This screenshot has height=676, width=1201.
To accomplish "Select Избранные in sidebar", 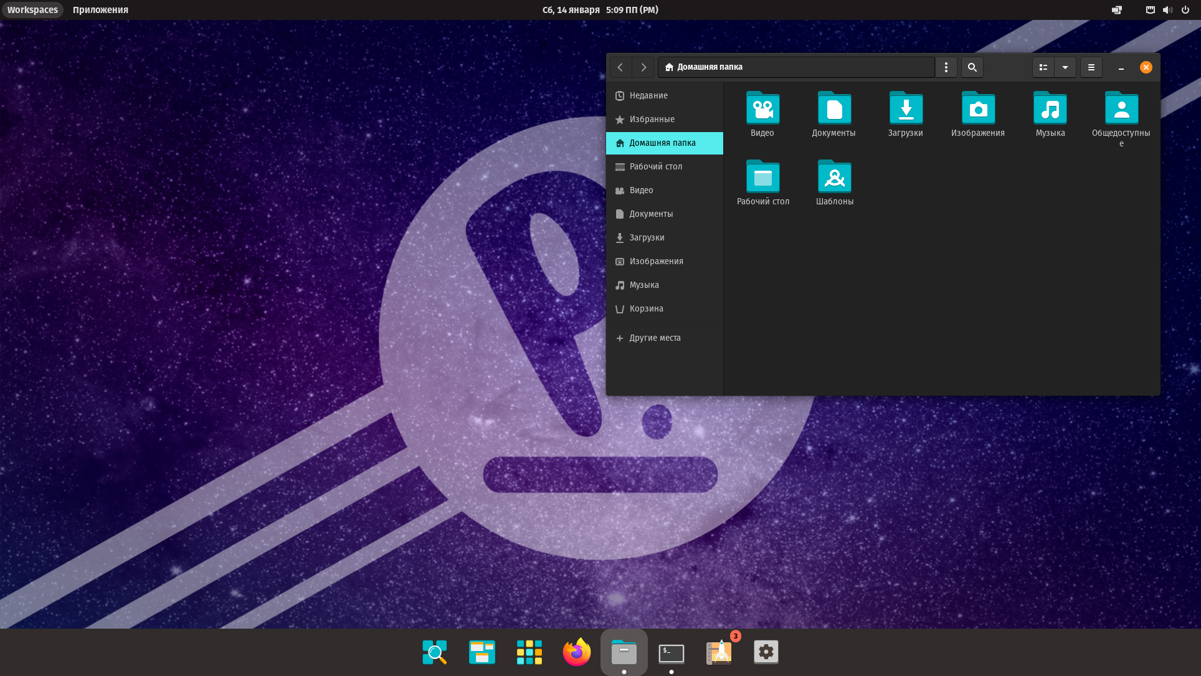I will 652,119.
